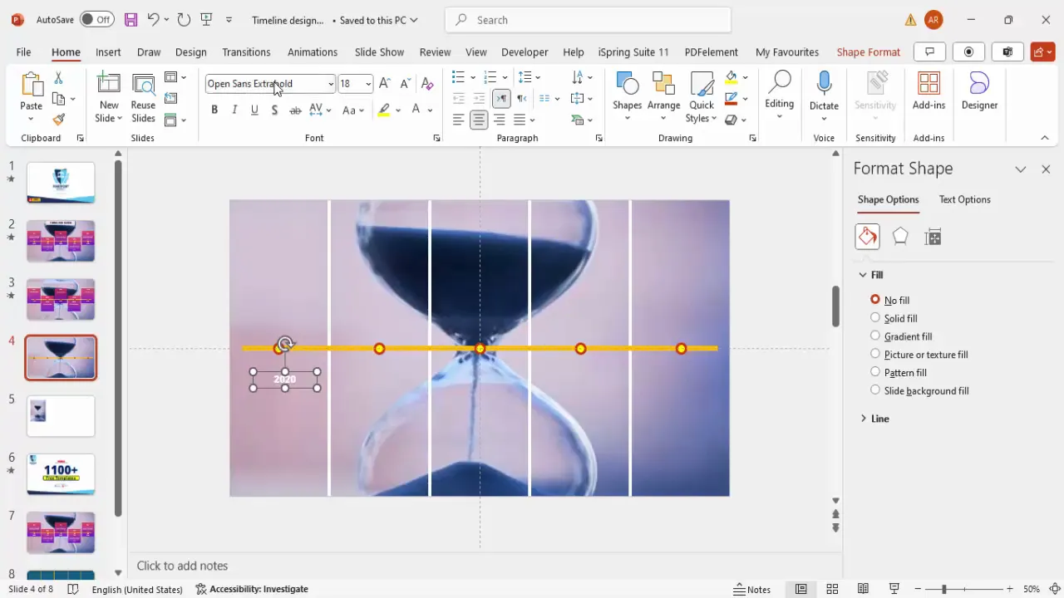The height and width of the screenshot is (598, 1064).
Task: Click the Search box
Action: [589, 20]
